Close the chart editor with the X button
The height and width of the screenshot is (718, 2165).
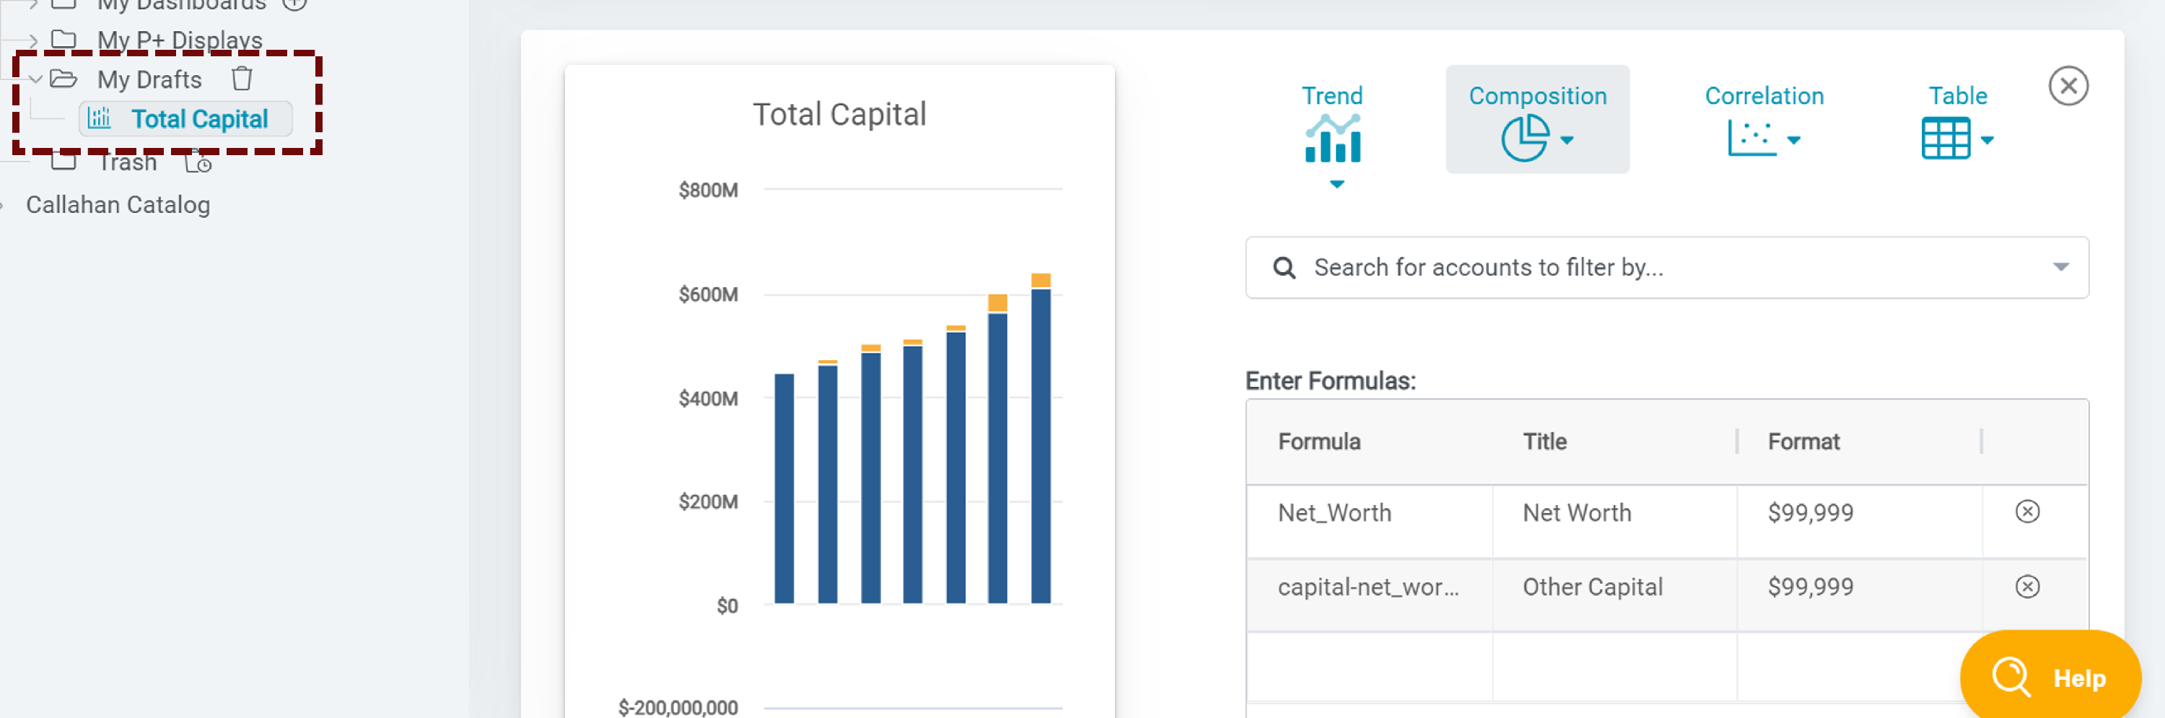(x=2070, y=86)
